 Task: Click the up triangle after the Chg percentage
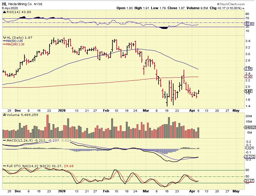[x=243, y=8]
